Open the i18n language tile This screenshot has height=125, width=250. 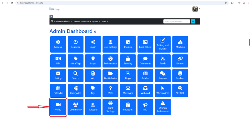[x=58, y=61]
